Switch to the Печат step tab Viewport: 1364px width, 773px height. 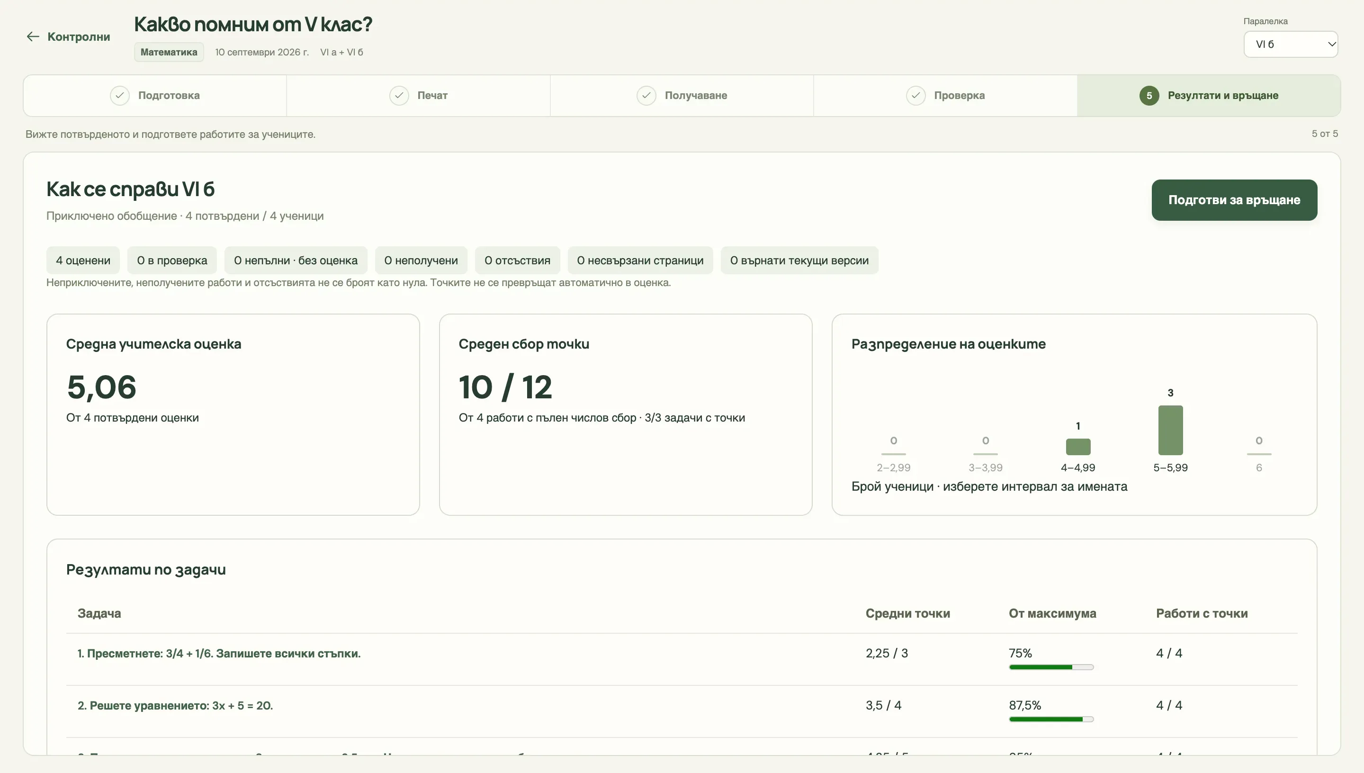(x=418, y=96)
